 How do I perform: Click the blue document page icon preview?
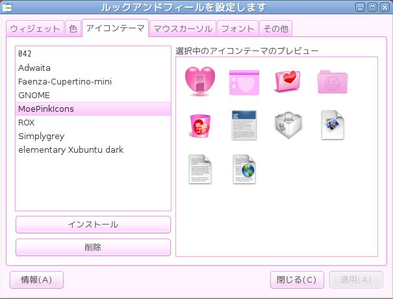tap(244, 125)
